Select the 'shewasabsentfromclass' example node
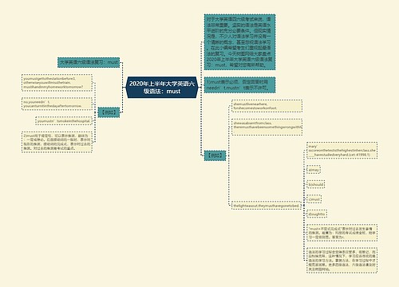Viewport: 399px width, 287px height. click(x=267, y=127)
